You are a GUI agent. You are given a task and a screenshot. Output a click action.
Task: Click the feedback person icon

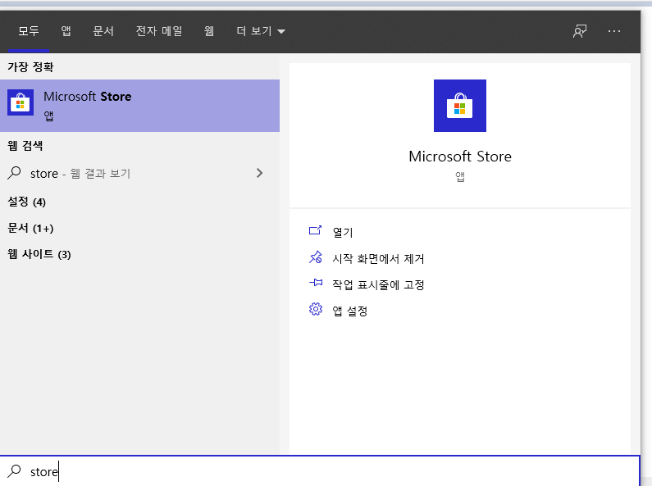point(580,31)
